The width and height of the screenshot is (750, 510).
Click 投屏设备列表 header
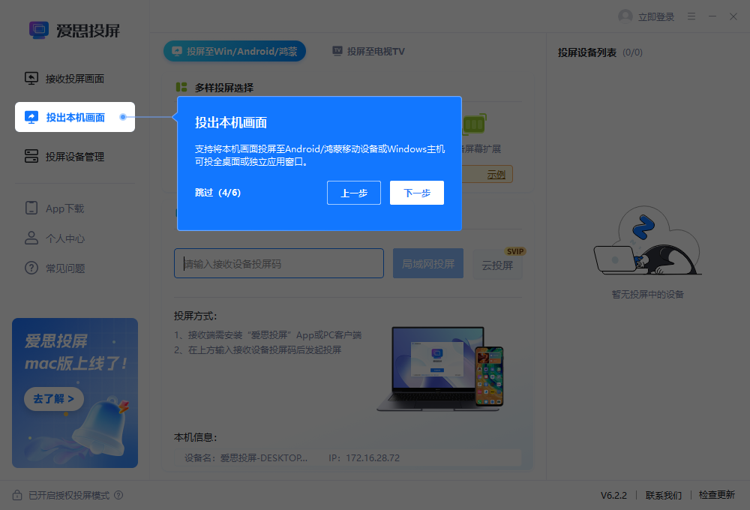(587, 52)
